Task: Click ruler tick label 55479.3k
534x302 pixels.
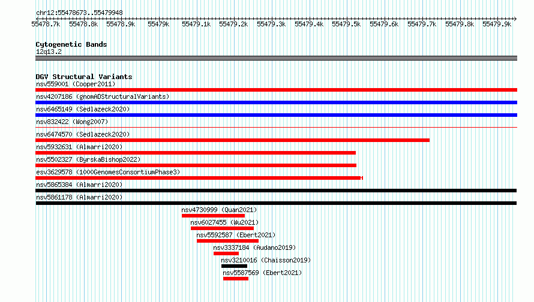Action: coord(271,24)
